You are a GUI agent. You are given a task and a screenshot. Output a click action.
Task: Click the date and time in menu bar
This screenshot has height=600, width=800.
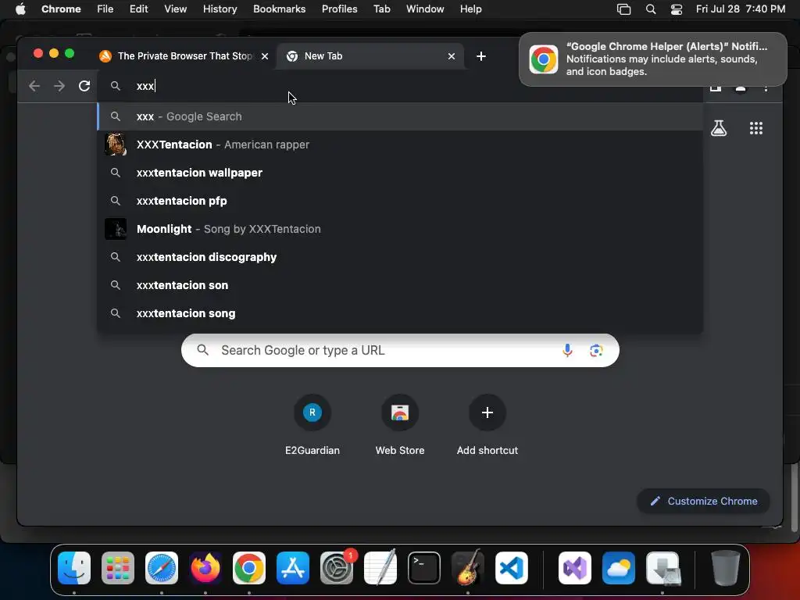741,9
